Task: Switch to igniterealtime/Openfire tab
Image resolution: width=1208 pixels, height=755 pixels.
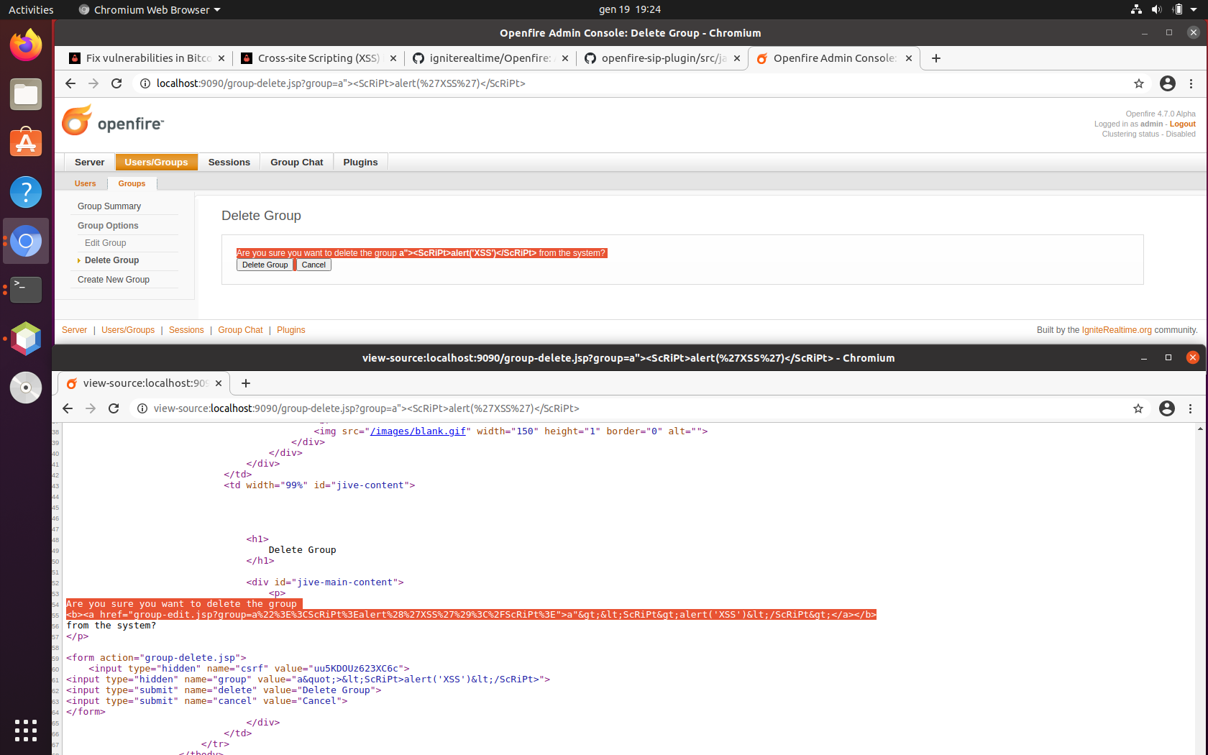Action: (490, 58)
